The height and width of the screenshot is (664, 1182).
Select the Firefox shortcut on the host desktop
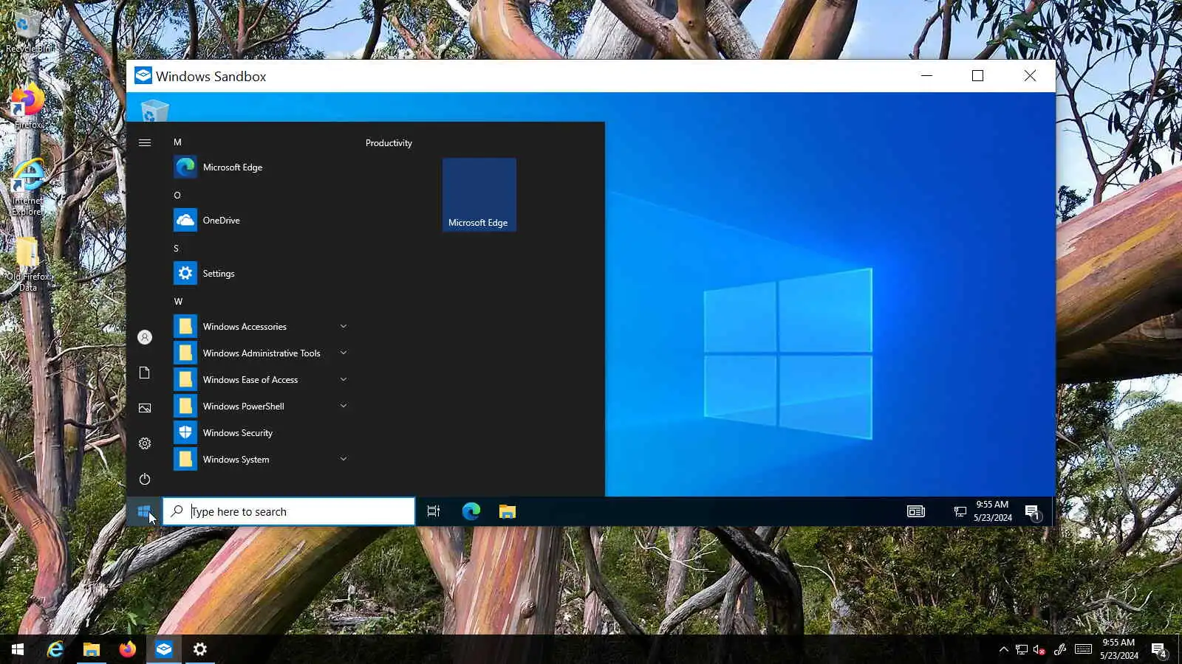28,108
